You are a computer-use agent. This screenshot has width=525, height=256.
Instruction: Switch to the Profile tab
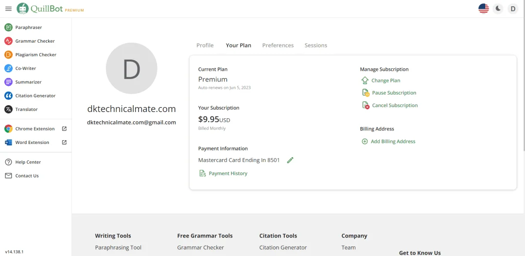(x=205, y=46)
